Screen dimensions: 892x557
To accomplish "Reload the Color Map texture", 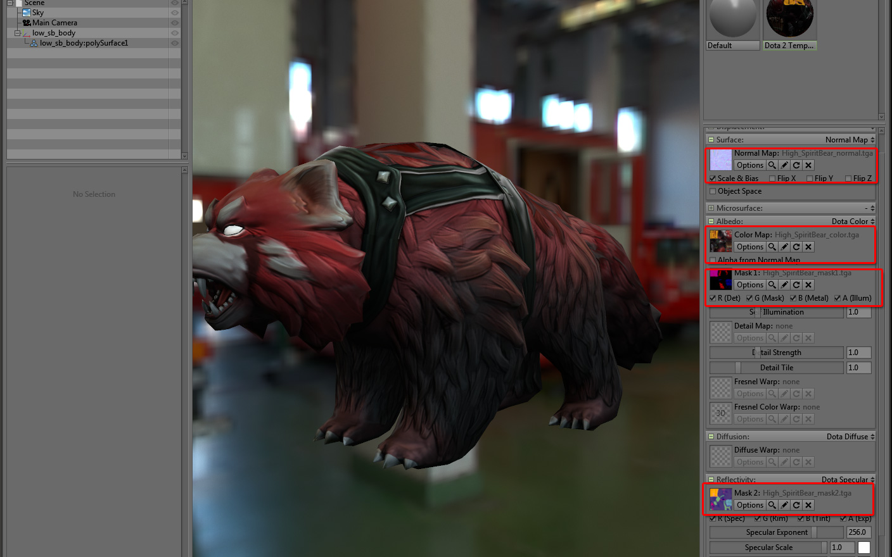I will coord(796,247).
